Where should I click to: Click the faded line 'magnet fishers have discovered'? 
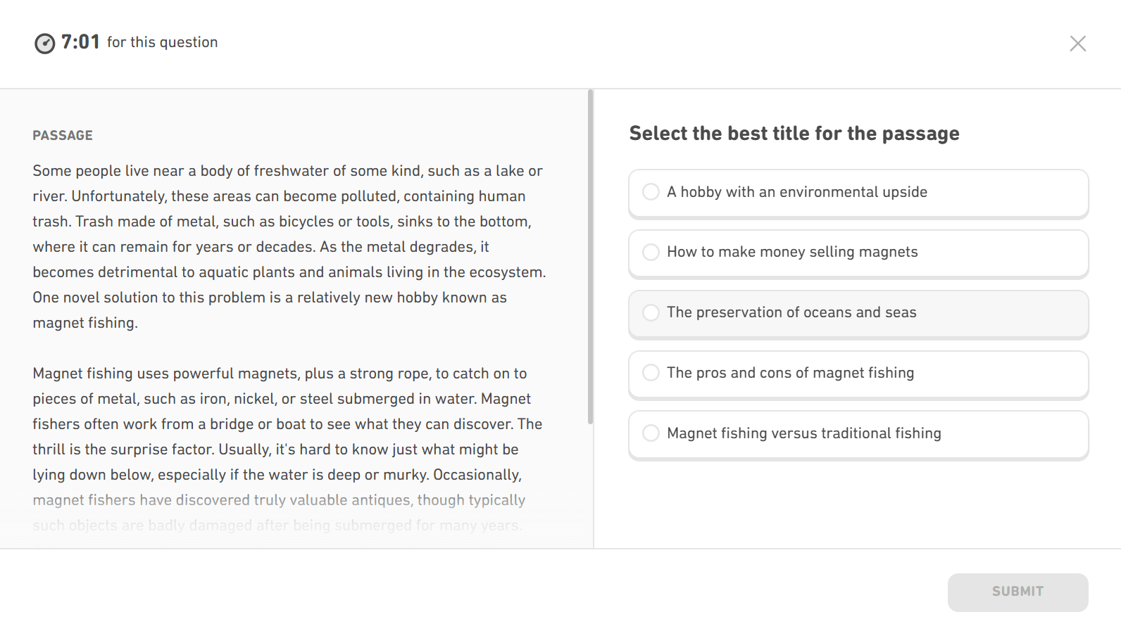[279, 500]
